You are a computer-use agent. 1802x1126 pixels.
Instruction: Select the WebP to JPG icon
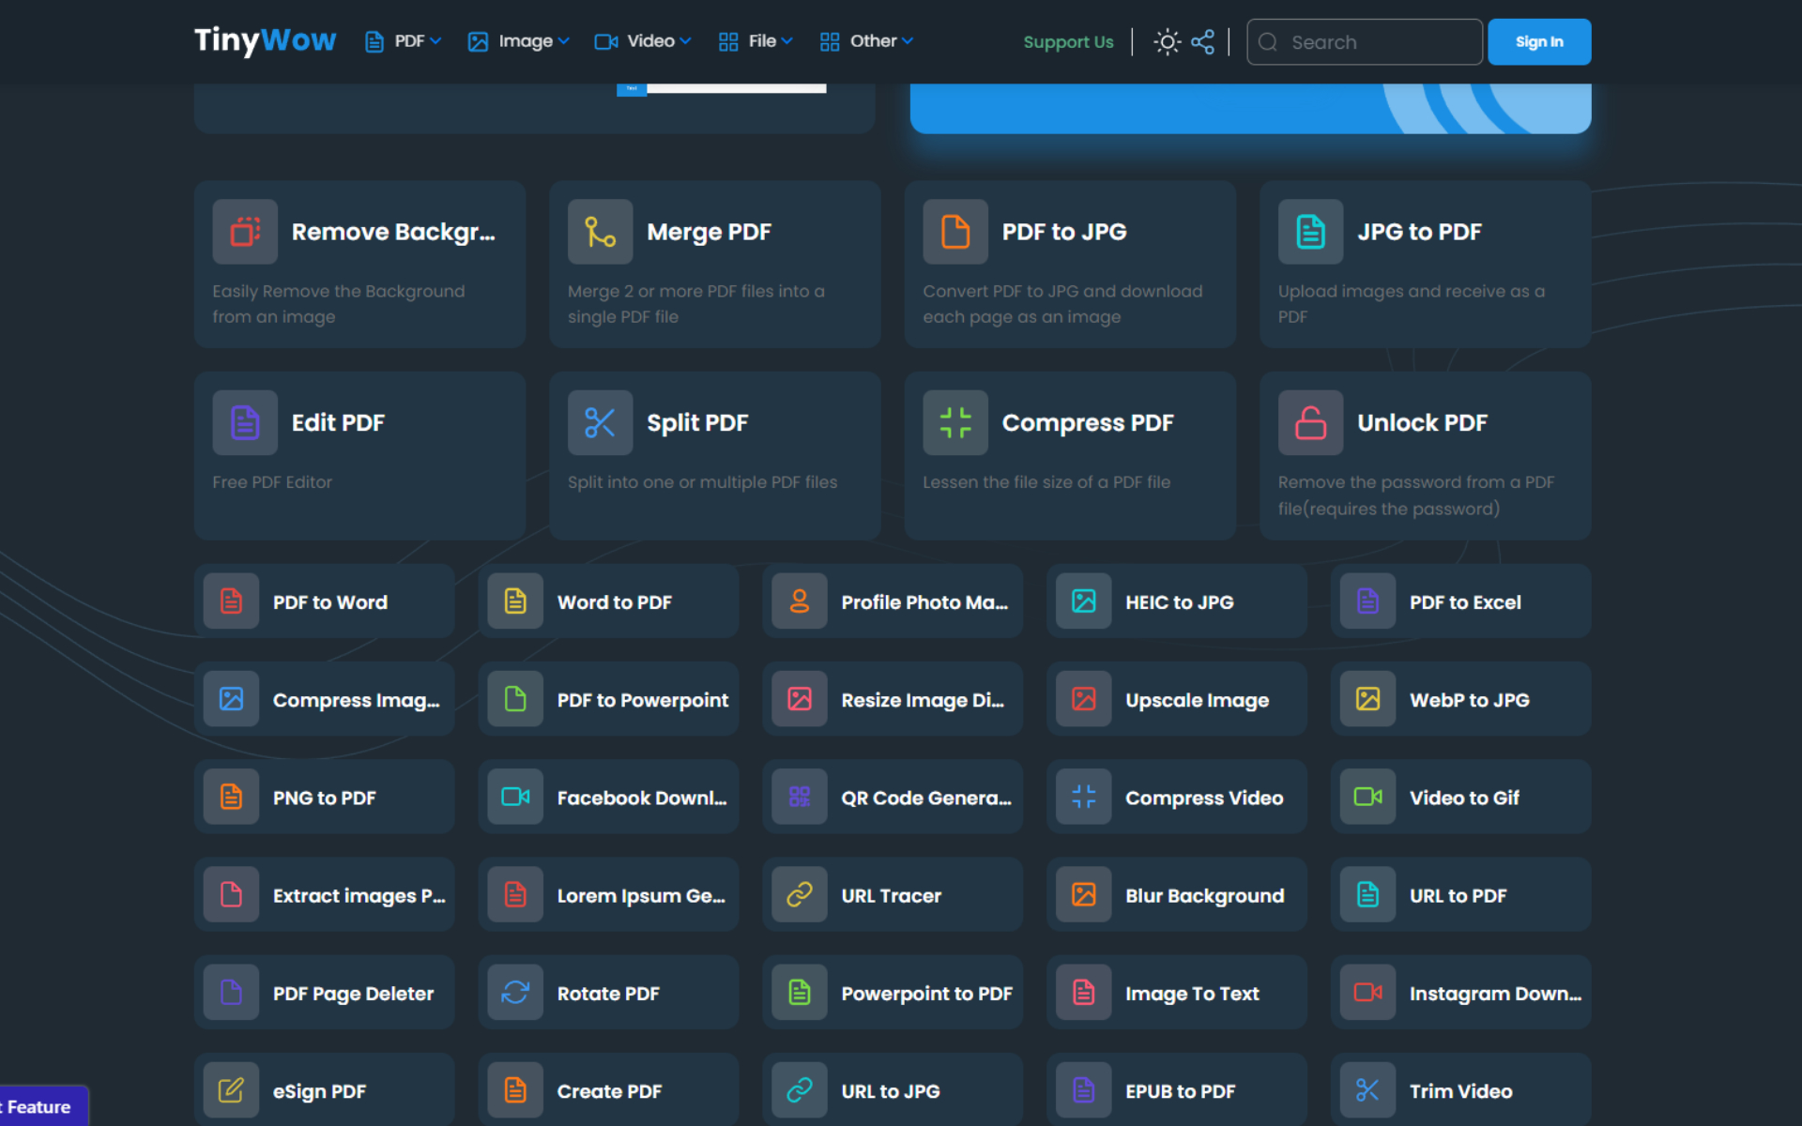pos(1368,699)
